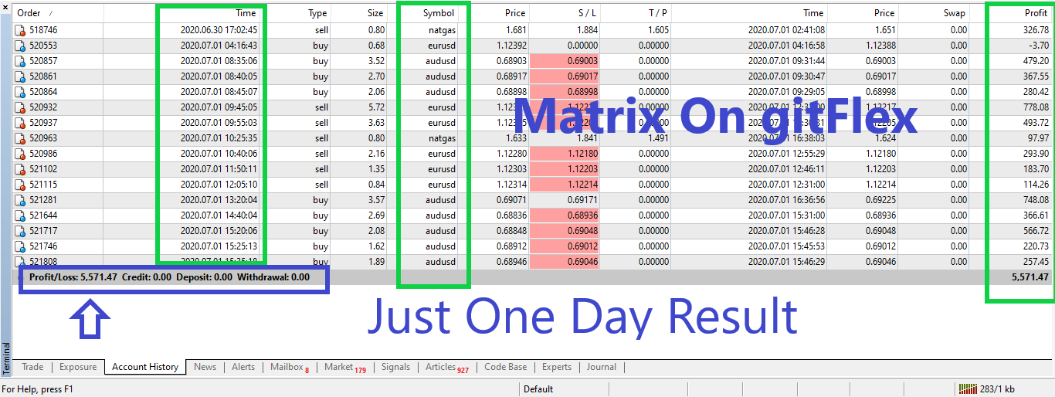Select the profit value 479.20
Viewport: 1055px width, 397px height.
1036,61
